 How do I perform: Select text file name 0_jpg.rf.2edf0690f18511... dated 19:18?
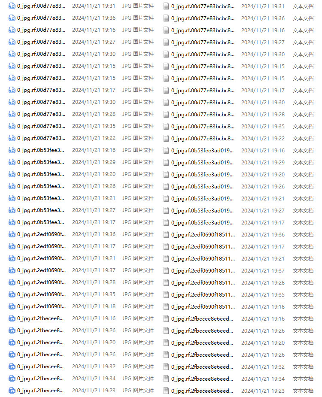[203, 307]
